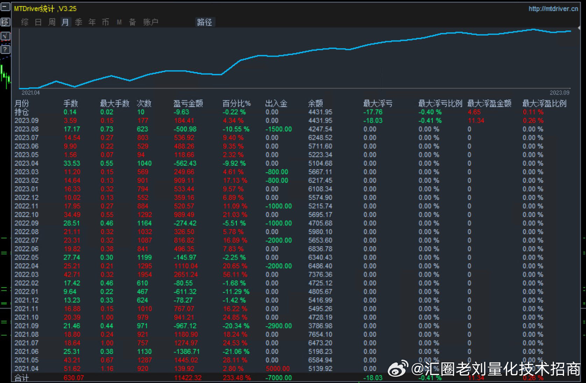
Task: Click the 百分比% column header
Action: 237,103
